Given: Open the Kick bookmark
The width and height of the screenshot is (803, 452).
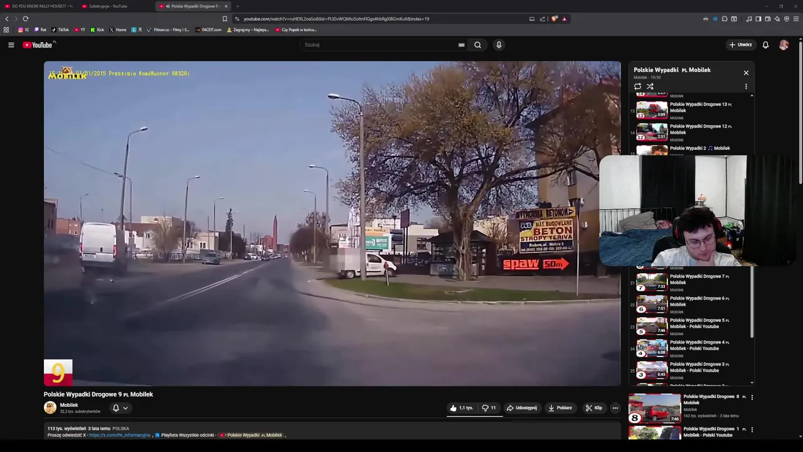Looking at the screenshot, I should pos(97,30).
